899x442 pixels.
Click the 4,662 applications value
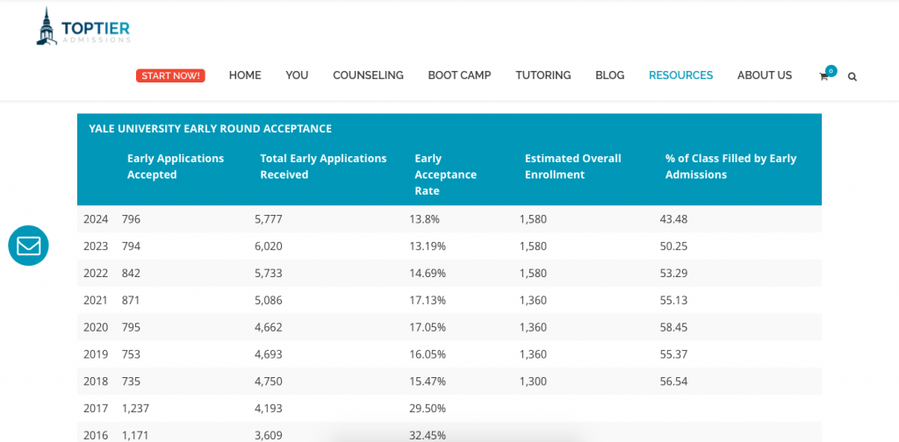pyautogui.click(x=269, y=327)
